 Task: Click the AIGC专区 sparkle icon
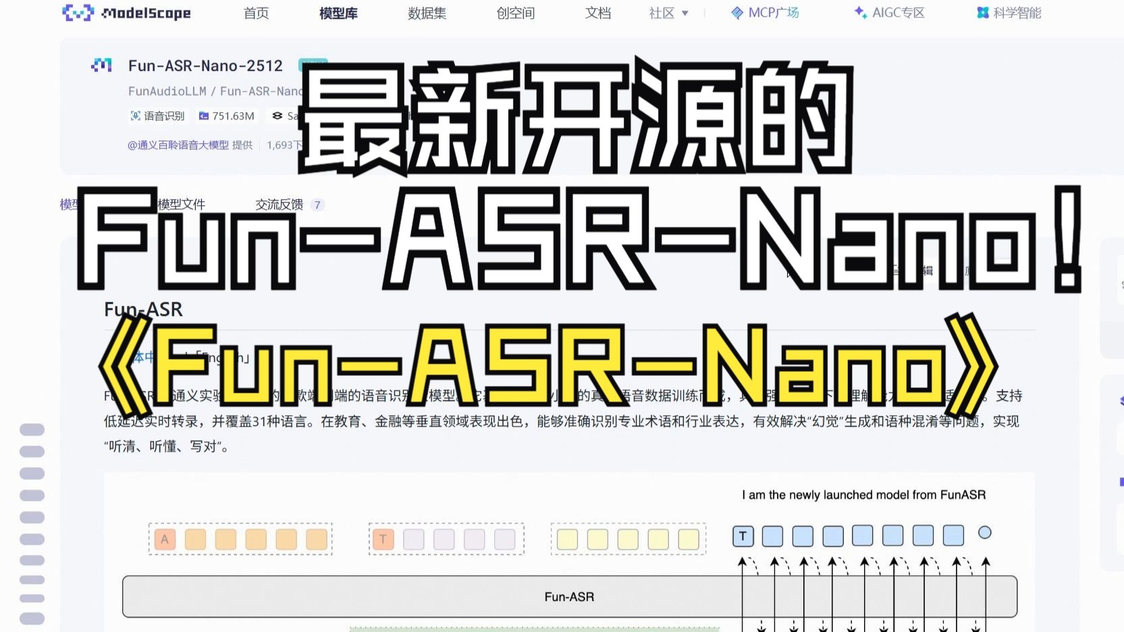861,13
